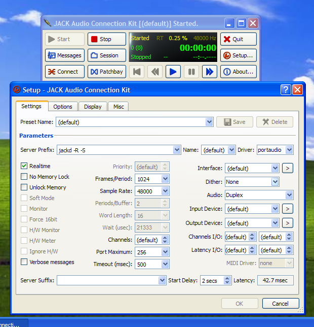The height and width of the screenshot is (327, 314).
Task: Adjust the first Latency I/O spinner
Action: 252,250
